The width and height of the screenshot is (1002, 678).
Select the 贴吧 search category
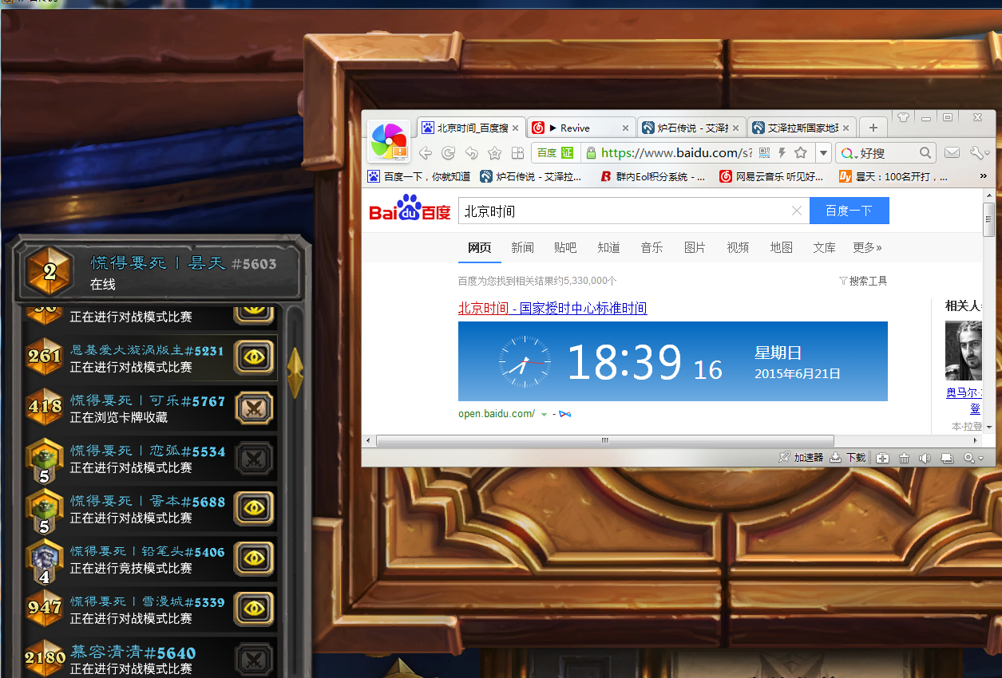pos(565,247)
